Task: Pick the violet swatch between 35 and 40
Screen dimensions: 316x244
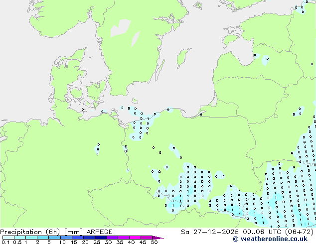Action: pyautogui.click(x=123, y=238)
